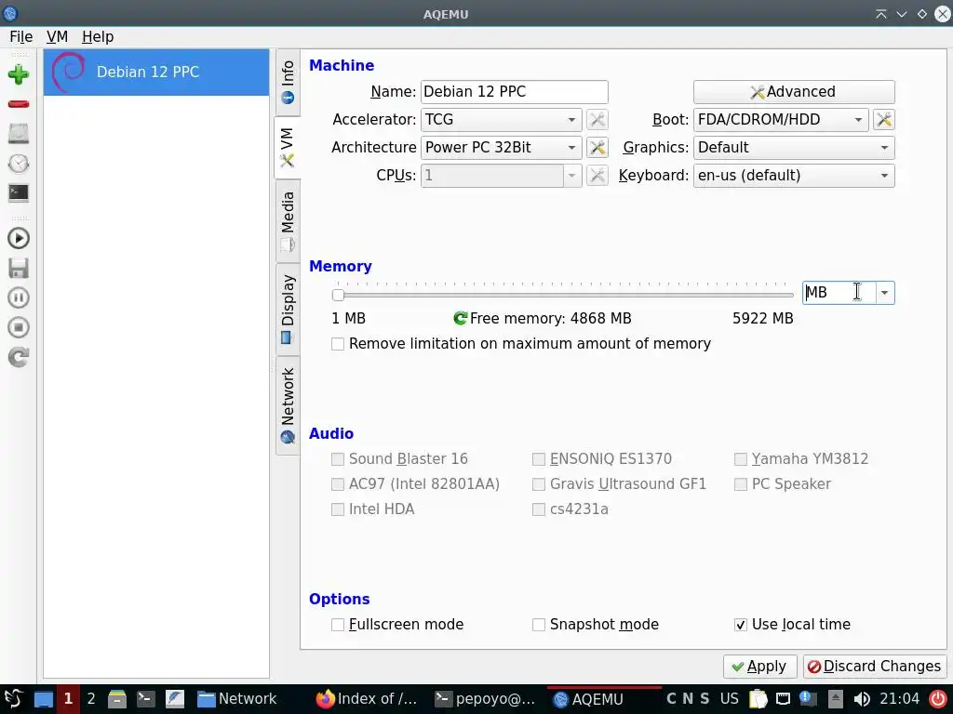Toggle Sound Blaster 16 checkbox

[338, 459]
